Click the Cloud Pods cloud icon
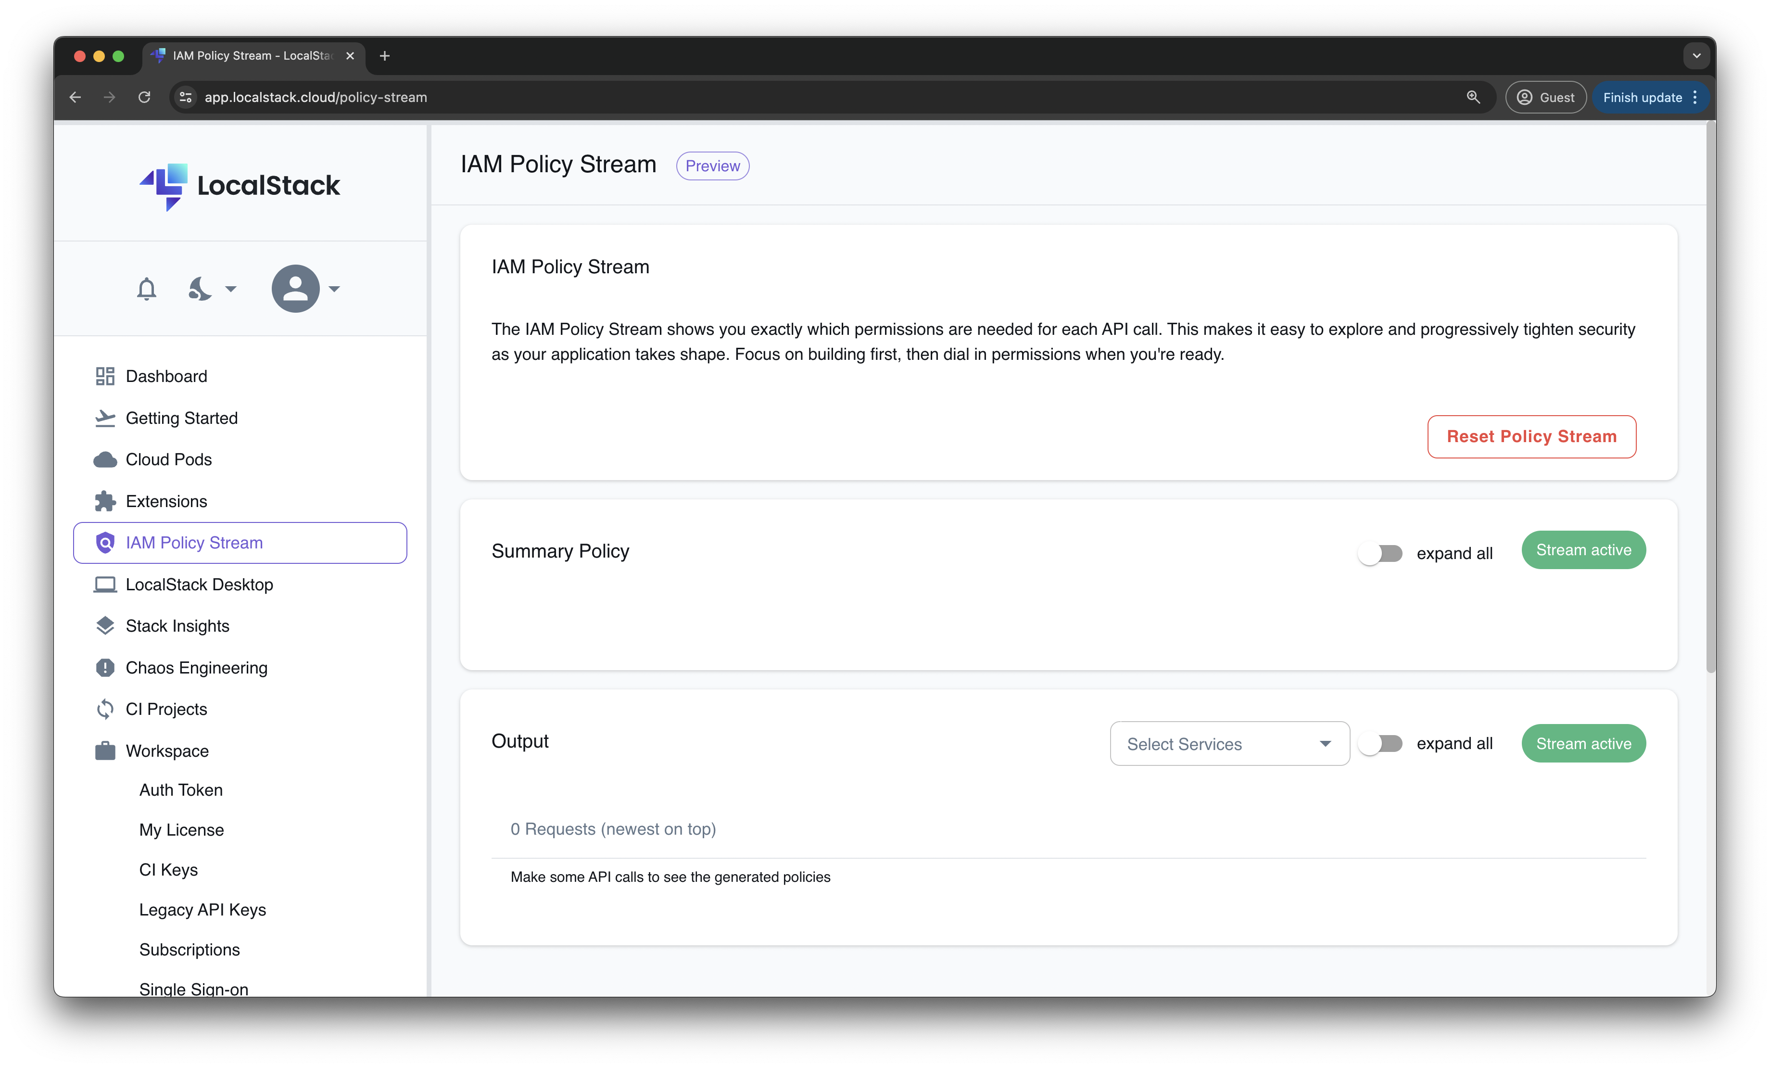 point(105,459)
